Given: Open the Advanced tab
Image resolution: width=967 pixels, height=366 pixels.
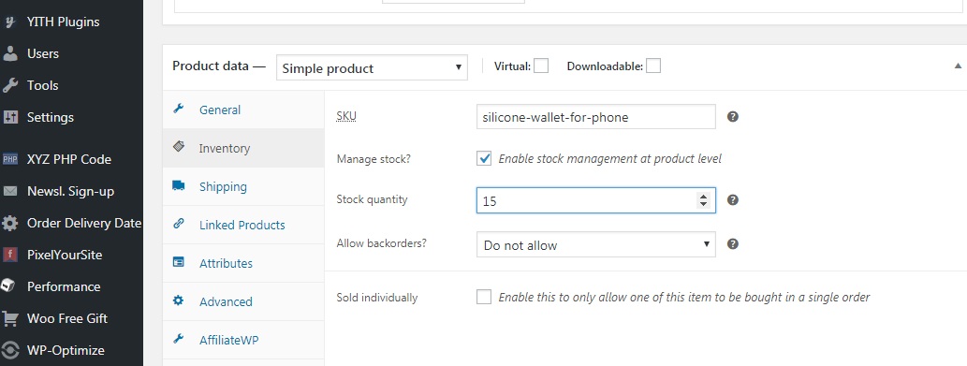Looking at the screenshot, I should tap(243, 301).
